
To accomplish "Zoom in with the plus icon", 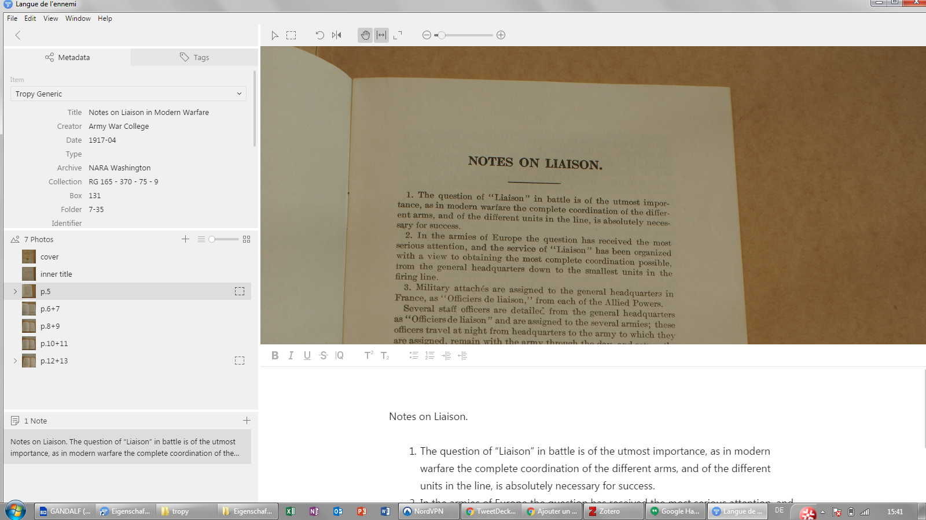I will pyautogui.click(x=501, y=35).
